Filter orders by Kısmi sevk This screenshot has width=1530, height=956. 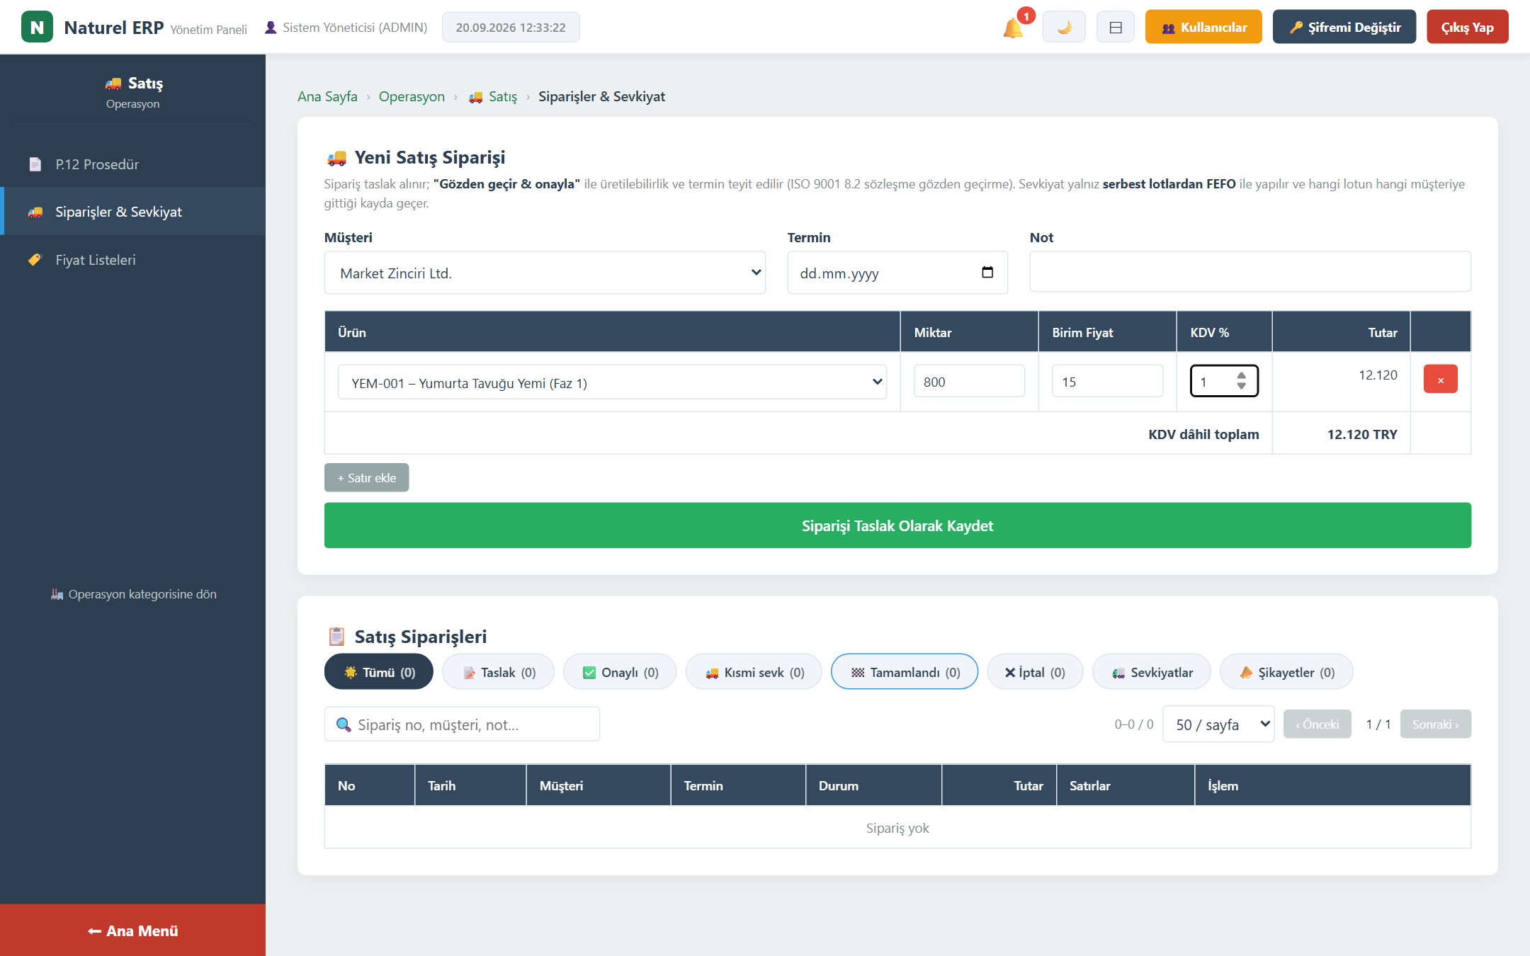754,672
